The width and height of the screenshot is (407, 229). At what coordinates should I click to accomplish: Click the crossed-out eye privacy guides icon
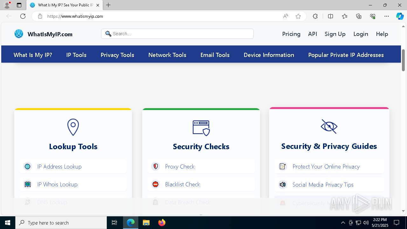(x=329, y=127)
